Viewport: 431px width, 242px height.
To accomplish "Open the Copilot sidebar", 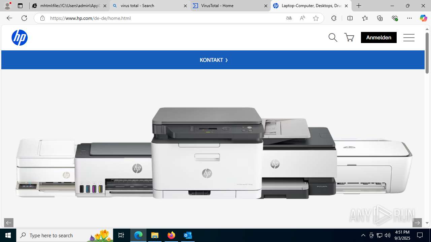I will (423, 18).
